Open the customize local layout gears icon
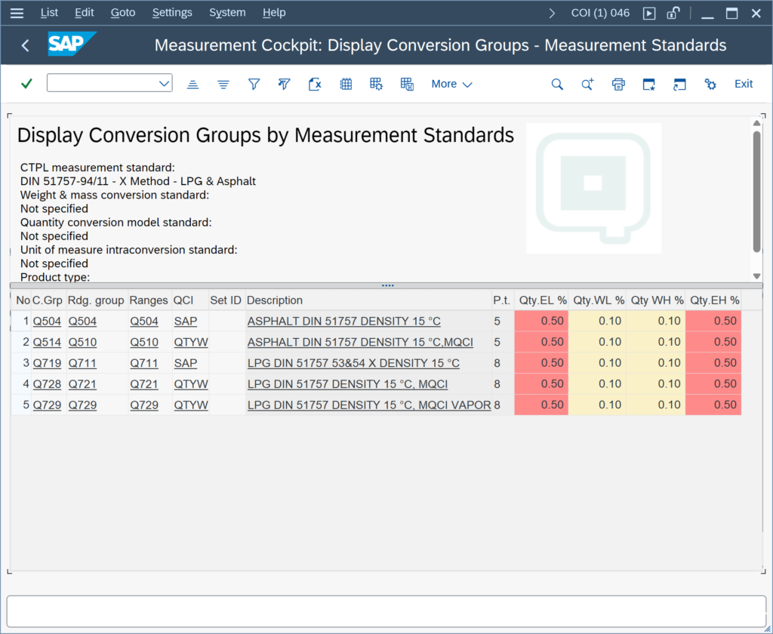The image size is (773, 634). click(710, 85)
